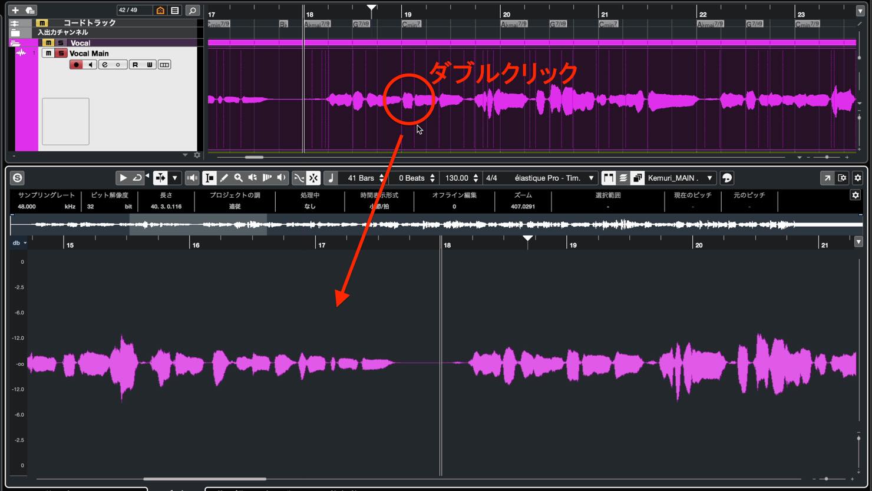This screenshot has height=491, width=872.
Task: Mute the Vocal Main track
Action: click(x=49, y=53)
